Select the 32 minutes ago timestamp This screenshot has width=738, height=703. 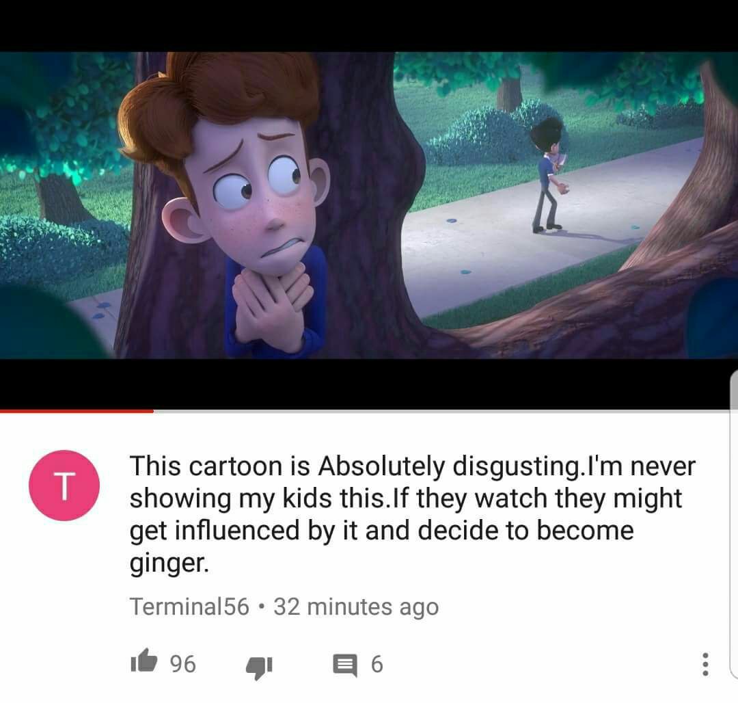tap(356, 607)
